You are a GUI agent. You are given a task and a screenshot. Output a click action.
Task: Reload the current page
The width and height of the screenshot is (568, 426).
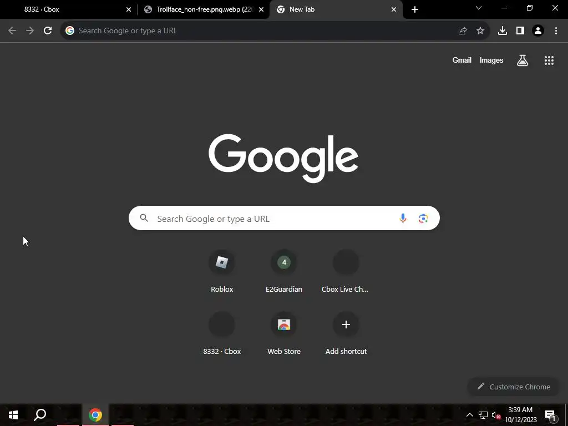(x=48, y=31)
